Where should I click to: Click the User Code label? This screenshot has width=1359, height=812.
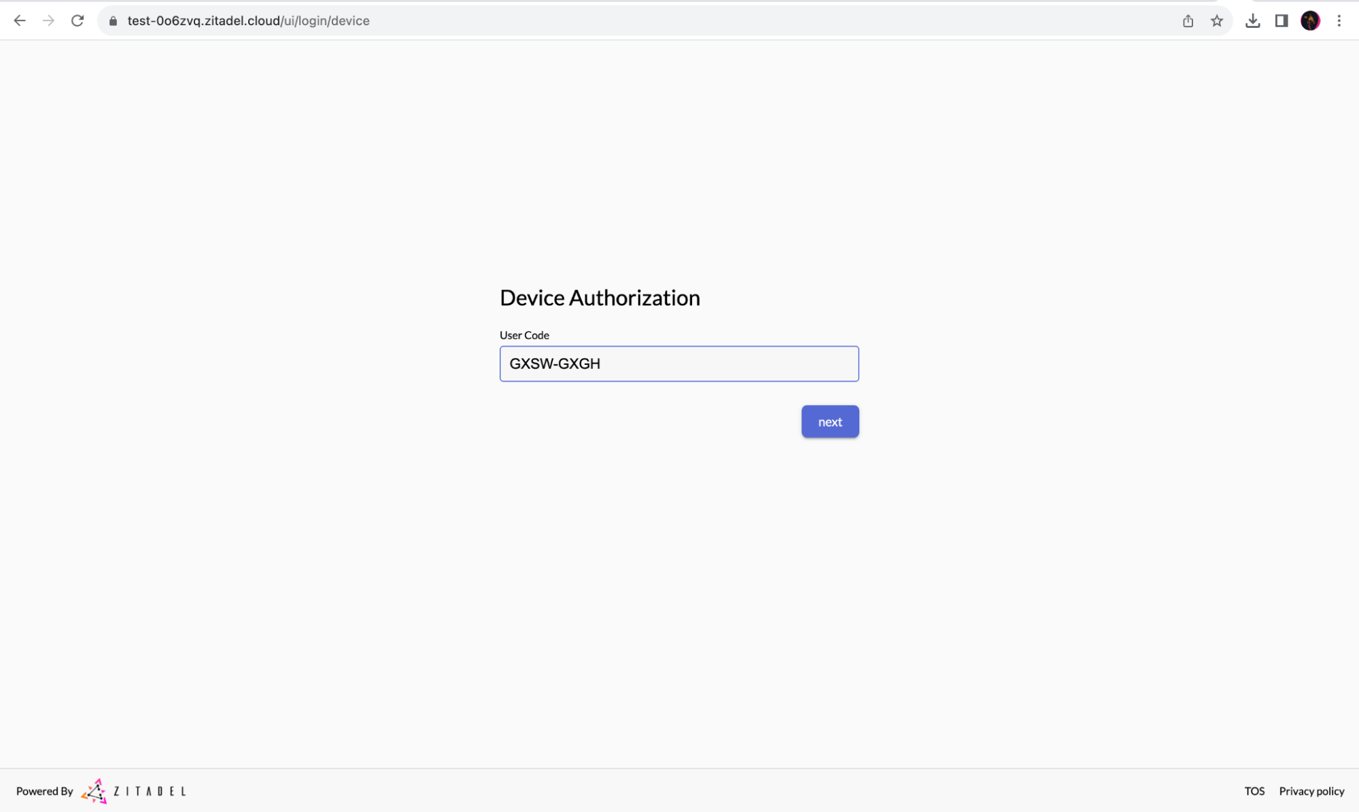point(524,335)
